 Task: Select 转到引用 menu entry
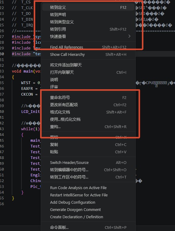[x=88, y=29]
